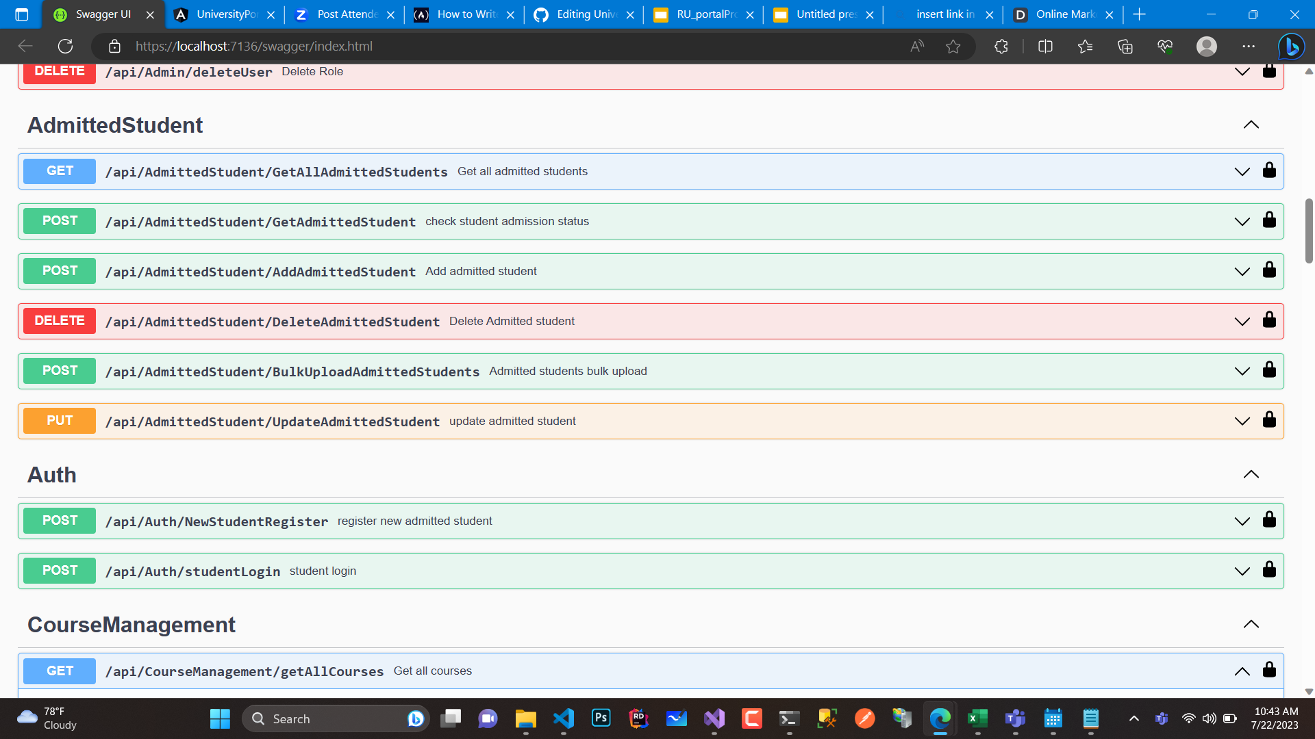Open Excel from the taskbar
Screen dimensions: 1315x739
pyautogui.click(x=977, y=718)
